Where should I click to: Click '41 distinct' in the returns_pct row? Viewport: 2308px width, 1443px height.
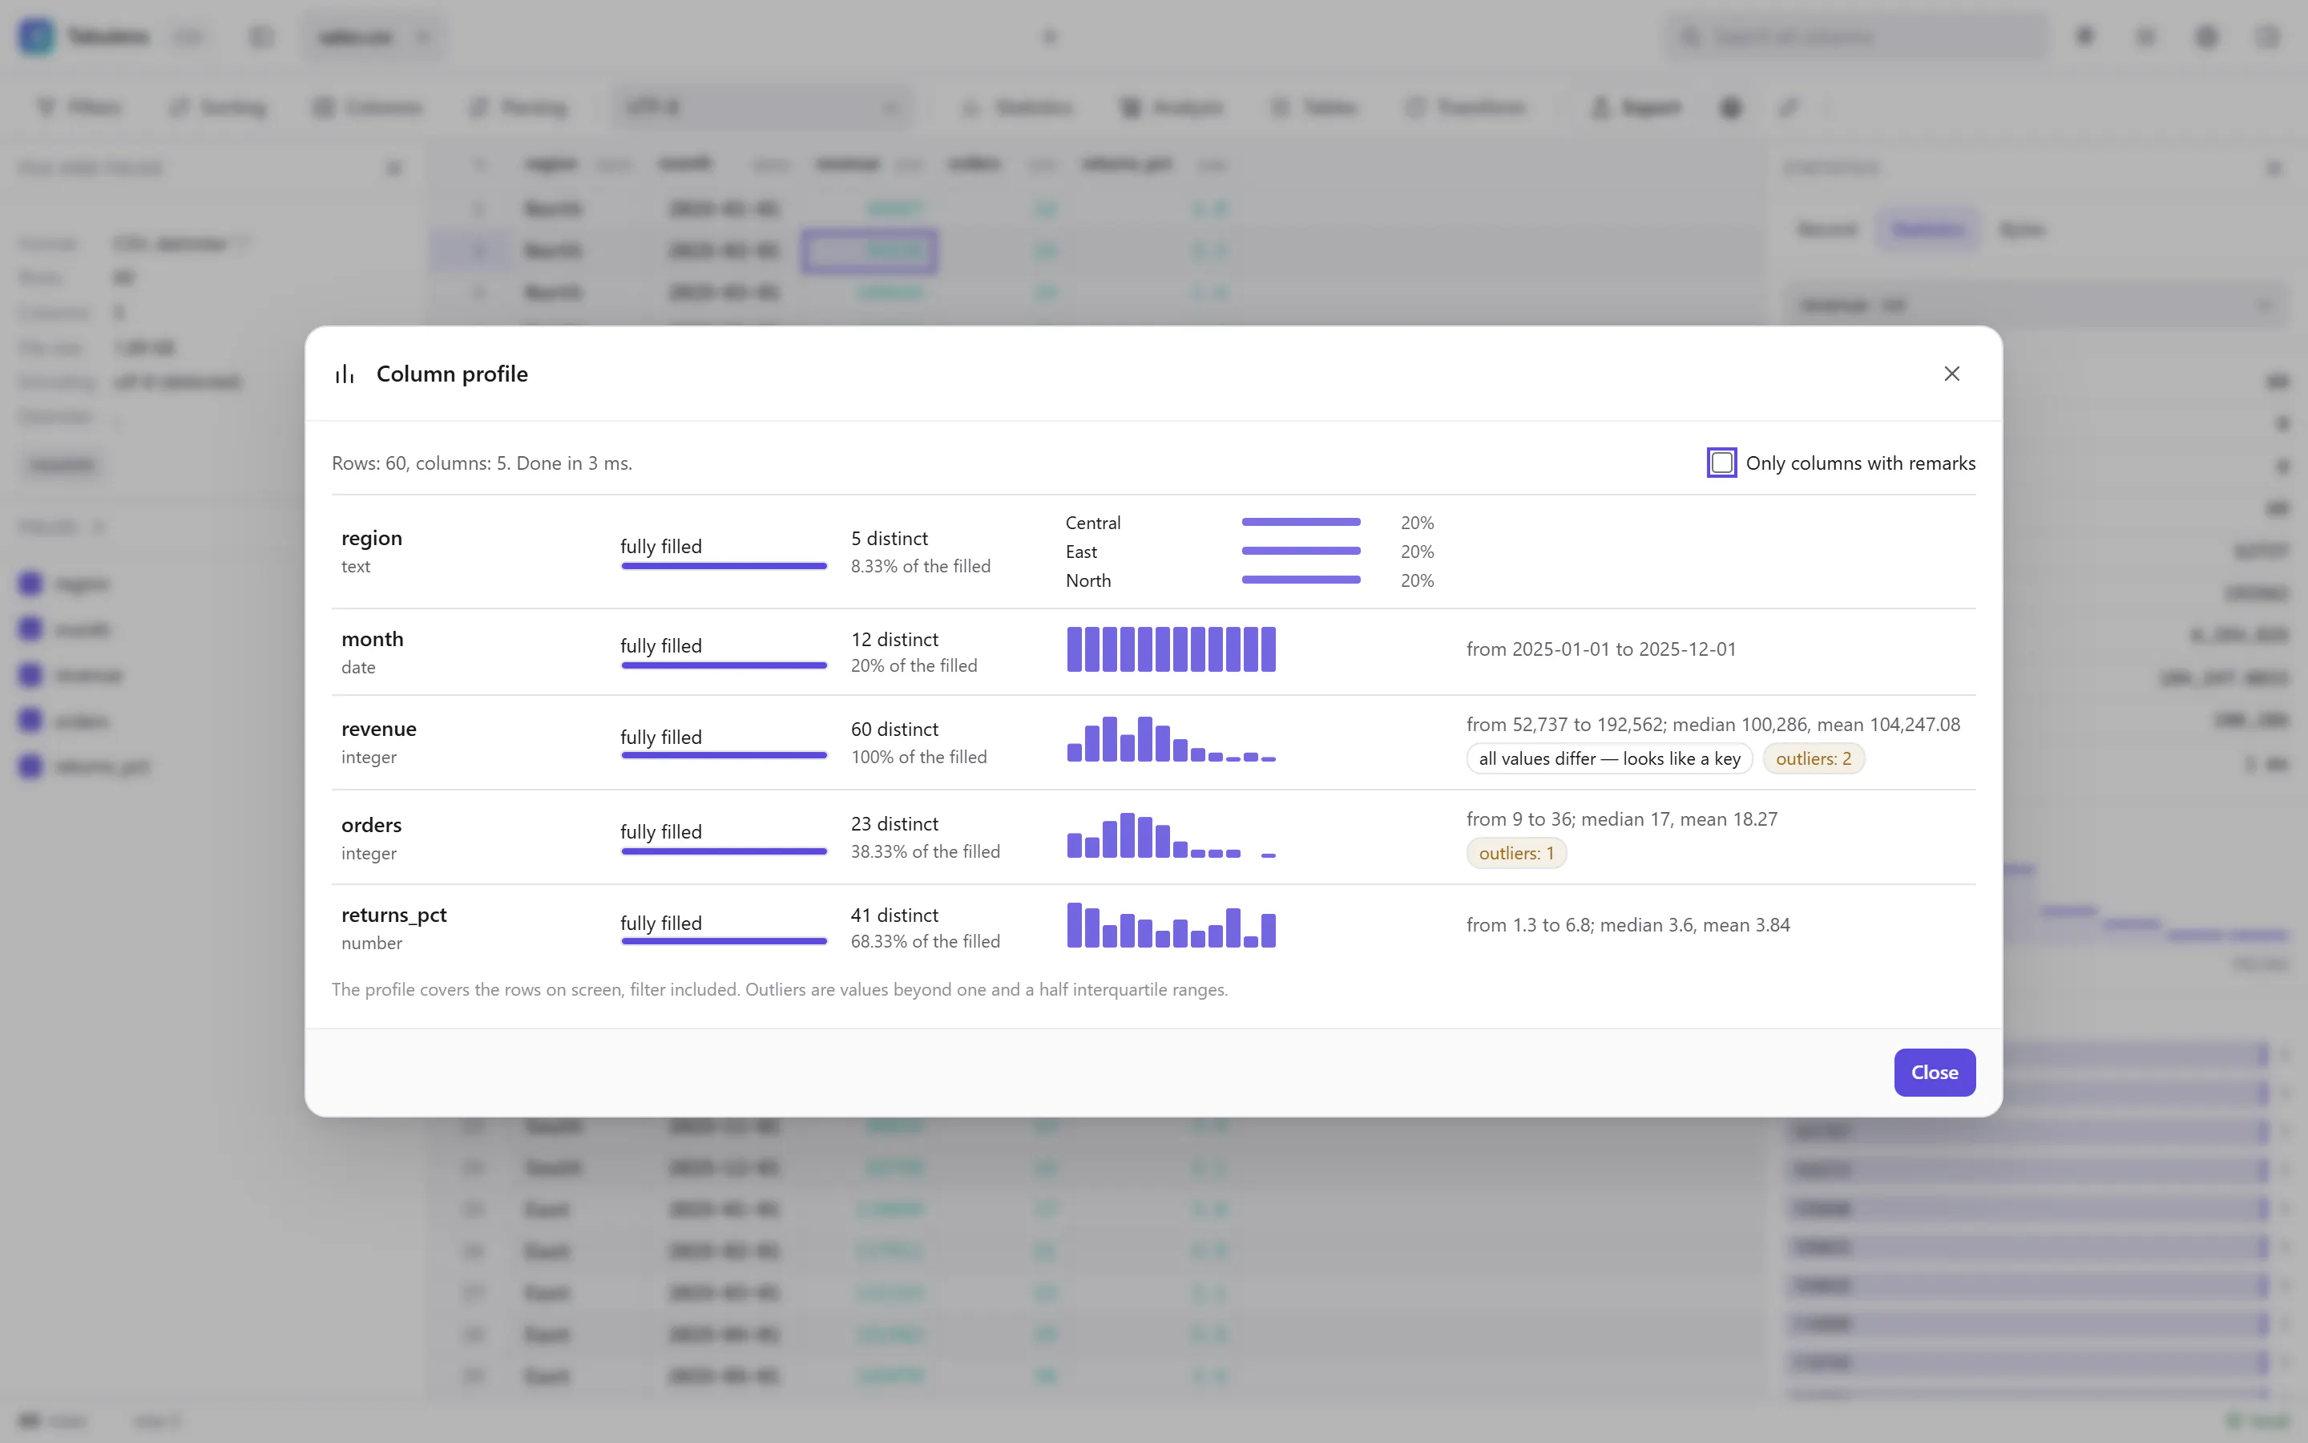[x=894, y=916]
